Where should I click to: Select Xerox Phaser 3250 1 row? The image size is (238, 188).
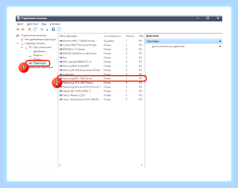[101, 95]
